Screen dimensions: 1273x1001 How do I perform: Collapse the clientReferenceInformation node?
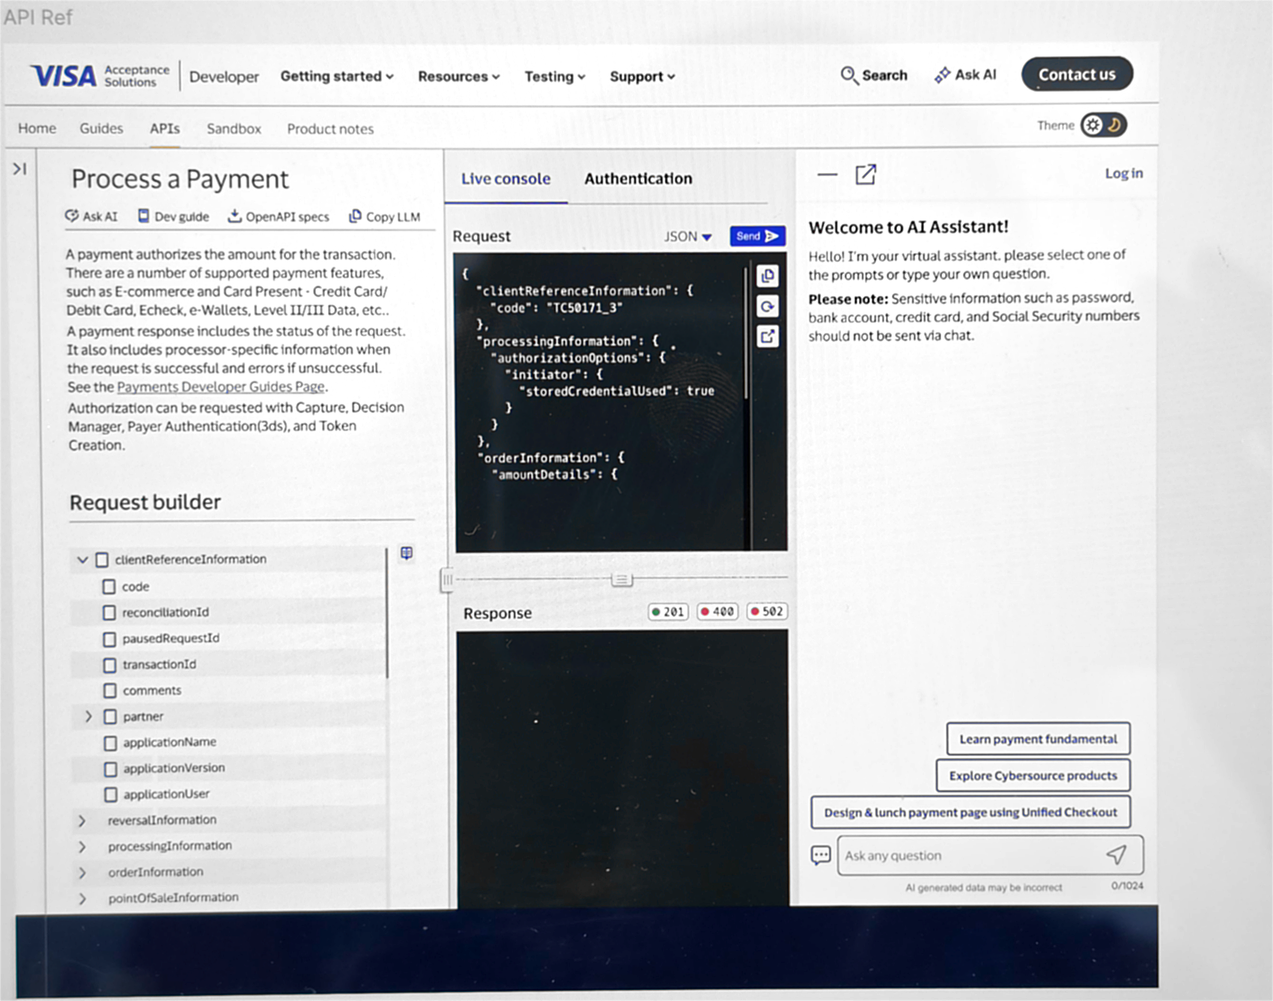pyautogui.click(x=82, y=559)
